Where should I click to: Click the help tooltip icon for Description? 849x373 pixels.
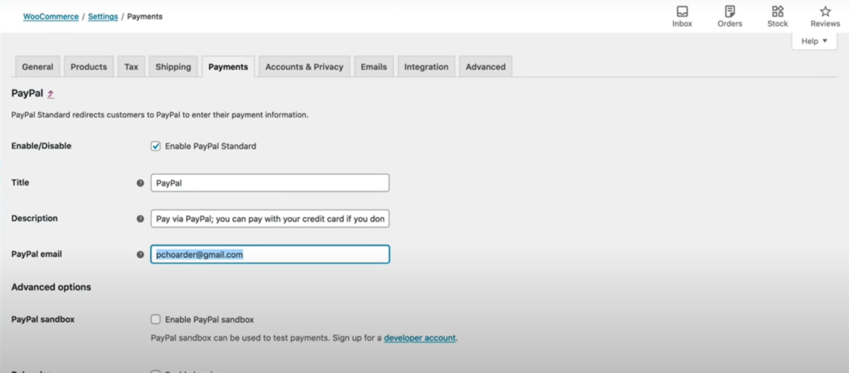pyautogui.click(x=140, y=219)
